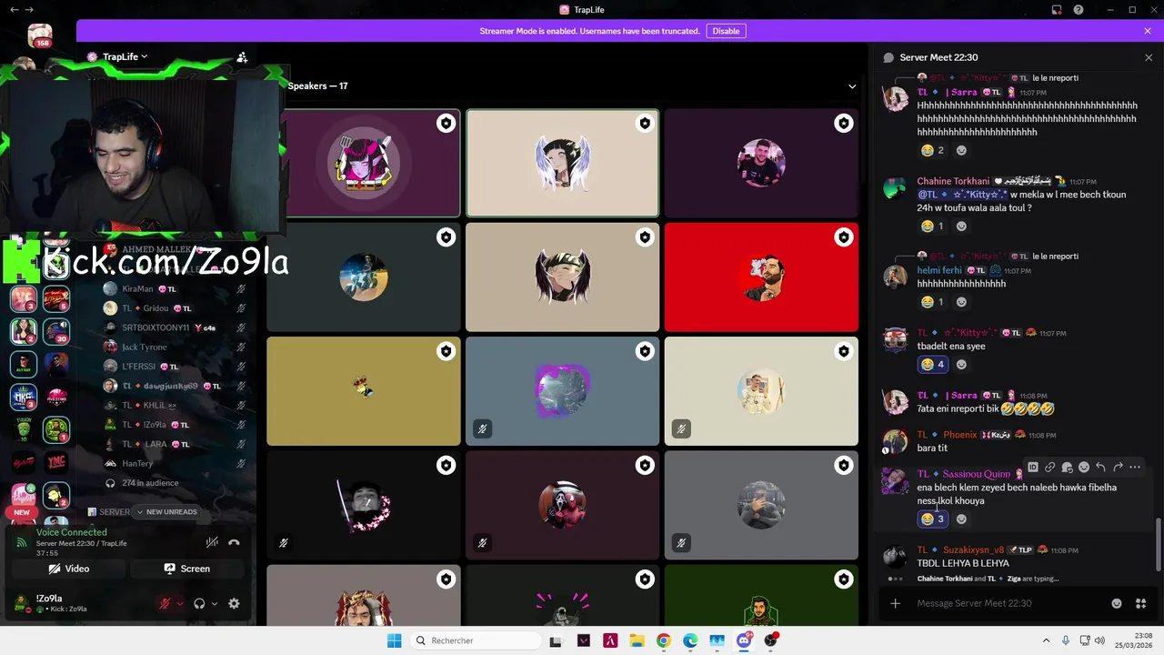Open microphone input options arrow
Screen dimensions: 1164x655
click(x=180, y=603)
